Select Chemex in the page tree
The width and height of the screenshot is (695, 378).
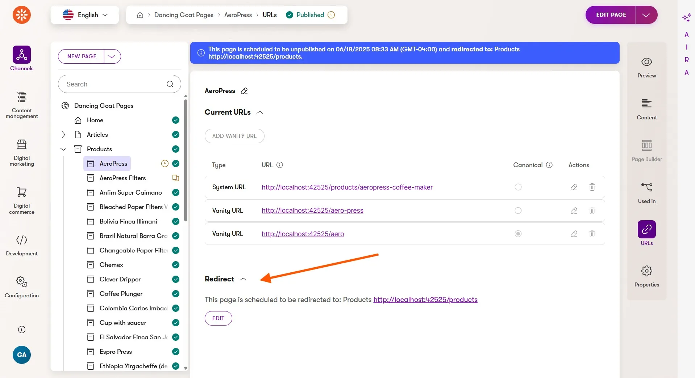pos(111,265)
